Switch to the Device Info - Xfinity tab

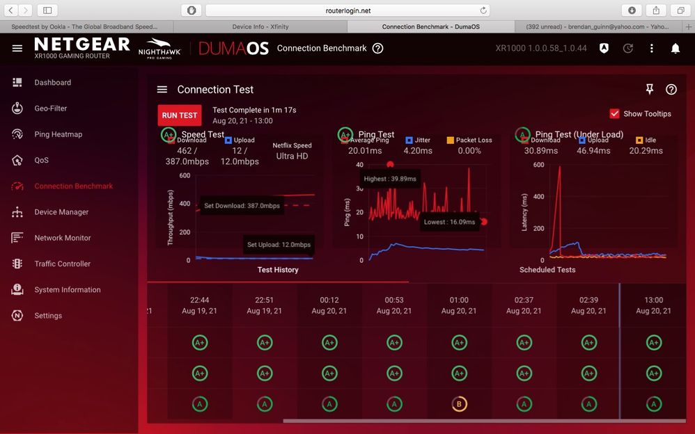[260, 26]
